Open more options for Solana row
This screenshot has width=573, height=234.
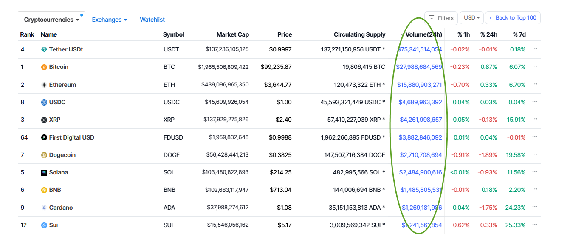pyautogui.click(x=535, y=172)
